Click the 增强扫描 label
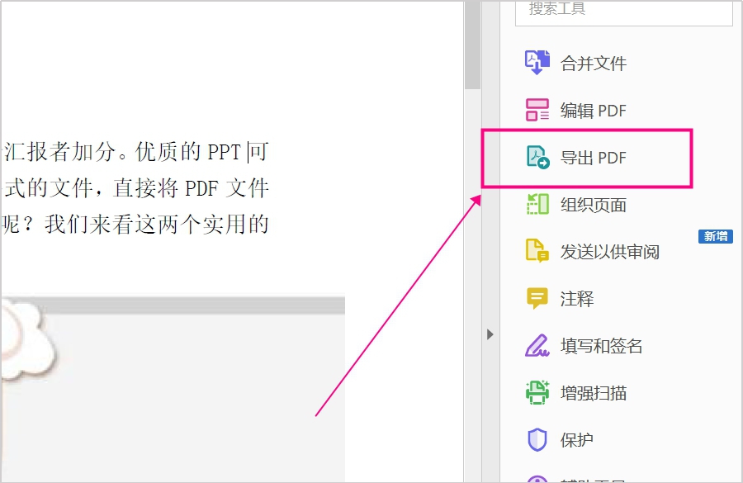The height and width of the screenshot is (483, 743). click(x=594, y=393)
